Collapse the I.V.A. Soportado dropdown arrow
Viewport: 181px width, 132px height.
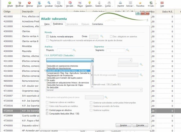[92, 60]
